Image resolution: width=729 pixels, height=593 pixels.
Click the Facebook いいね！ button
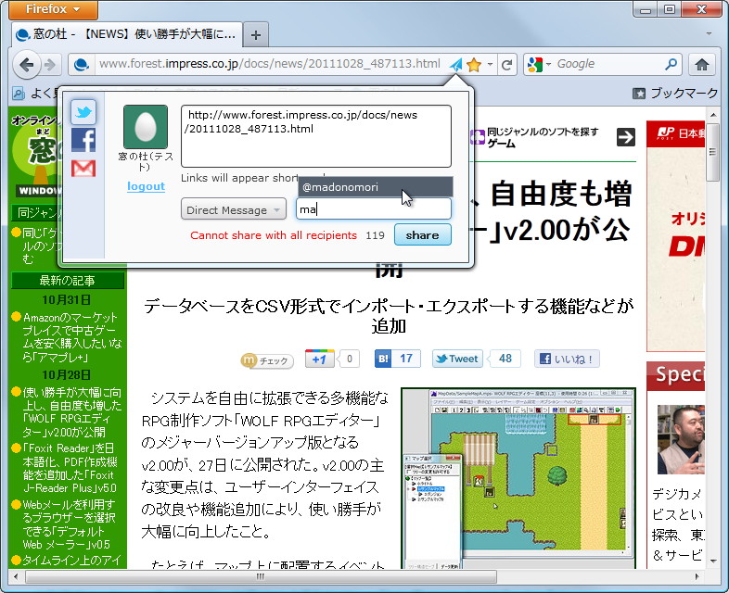click(567, 359)
